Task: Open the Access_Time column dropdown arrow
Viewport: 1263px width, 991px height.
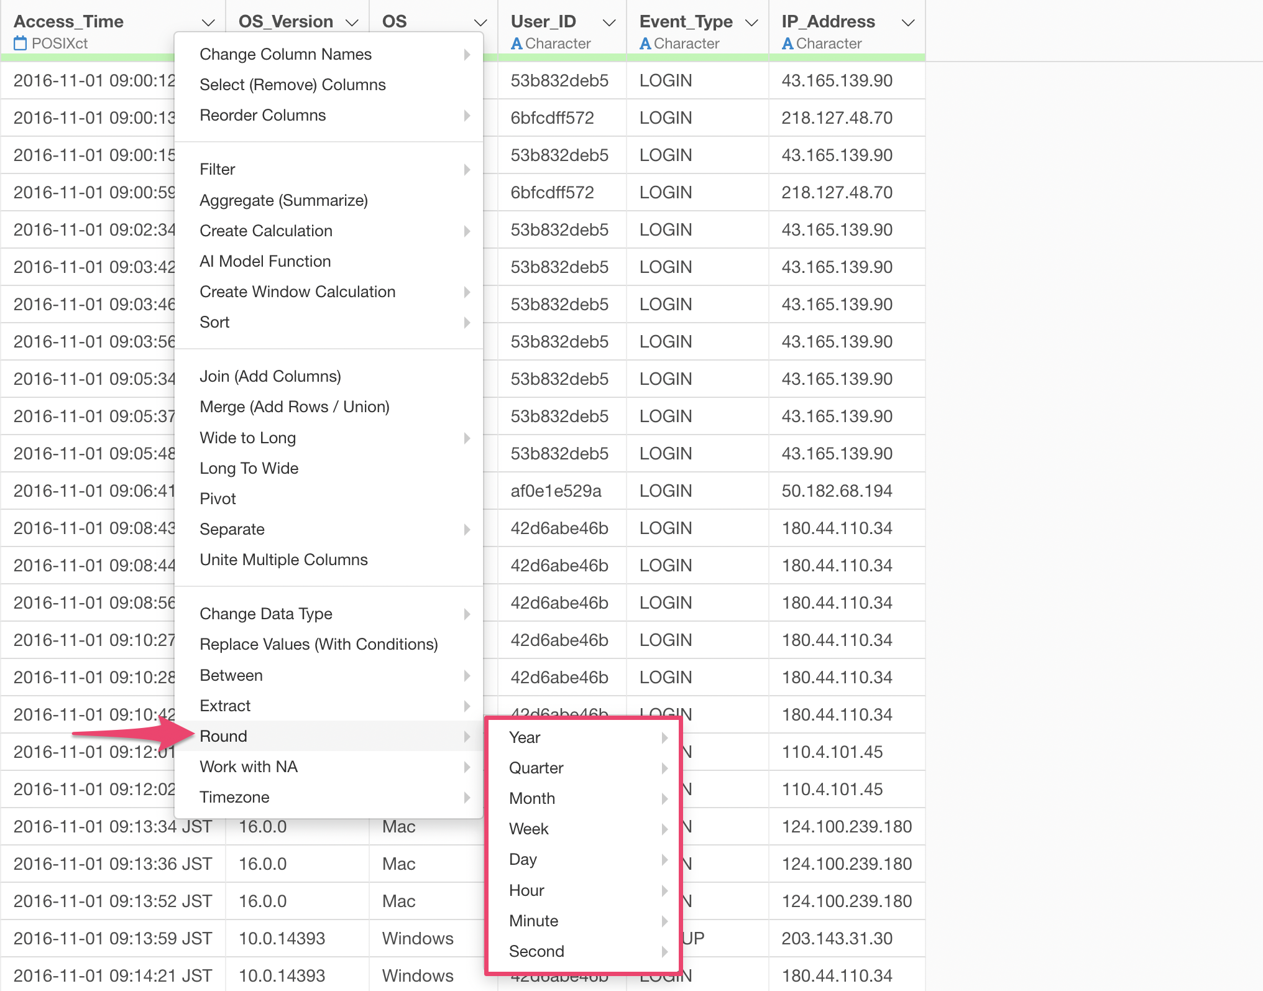Action: (208, 23)
